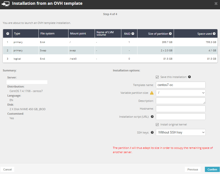Click the Confirm button

click(x=212, y=169)
